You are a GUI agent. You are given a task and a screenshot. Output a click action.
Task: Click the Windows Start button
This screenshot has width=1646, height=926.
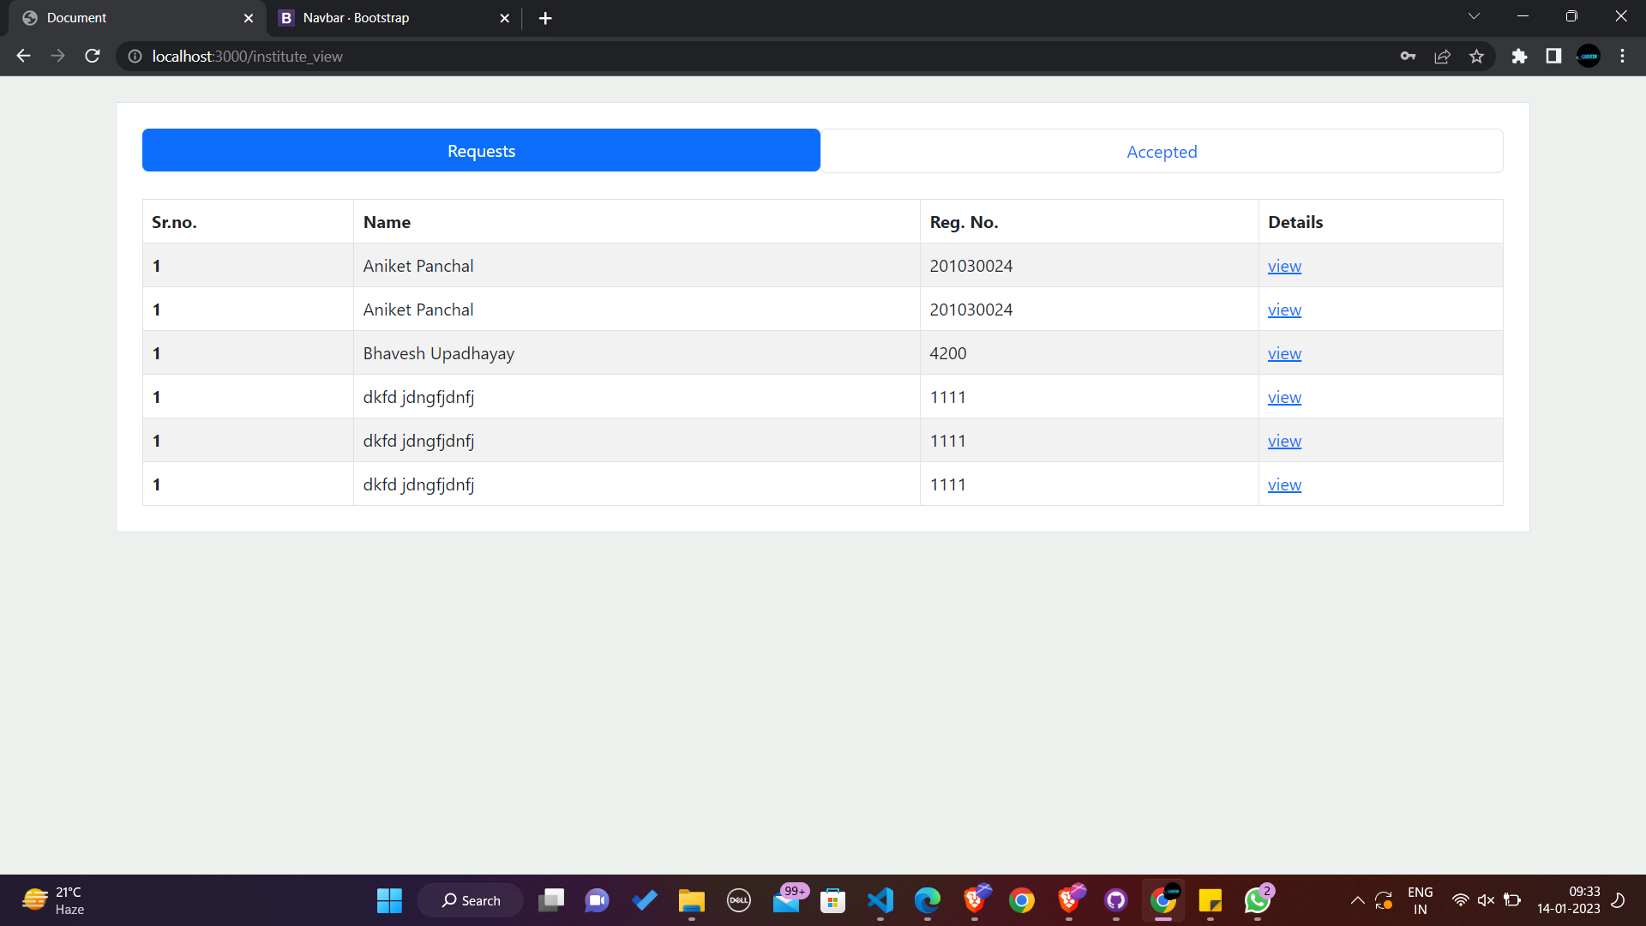point(389,900)
